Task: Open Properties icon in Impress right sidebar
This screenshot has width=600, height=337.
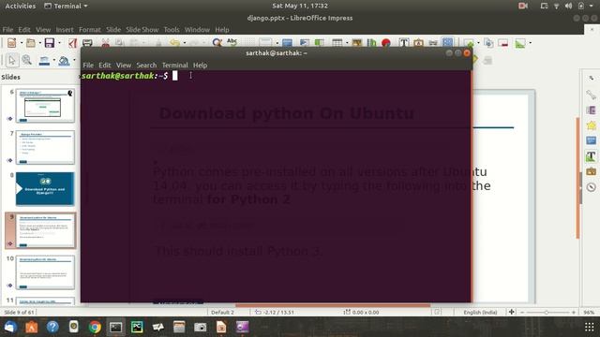Action: (x=592, y=95)
